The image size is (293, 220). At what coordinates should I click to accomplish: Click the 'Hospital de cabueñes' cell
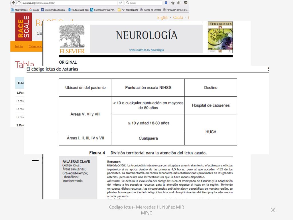click(x=211, y=105)
